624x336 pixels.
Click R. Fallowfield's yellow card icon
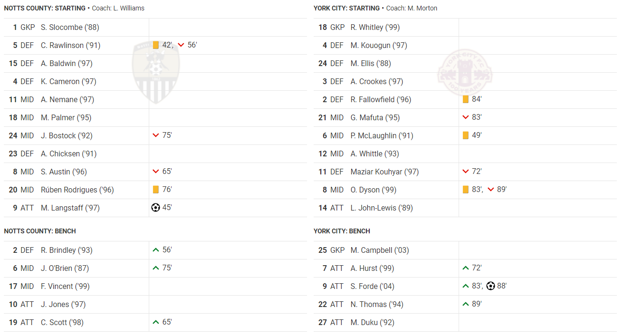click(465, 99)
